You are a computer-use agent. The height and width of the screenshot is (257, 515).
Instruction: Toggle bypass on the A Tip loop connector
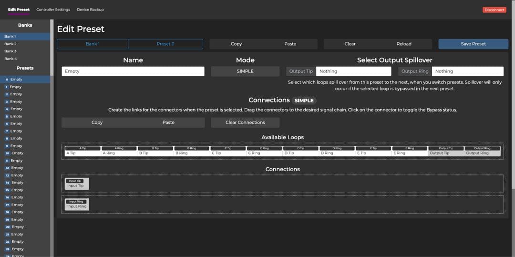click(83, 151)
